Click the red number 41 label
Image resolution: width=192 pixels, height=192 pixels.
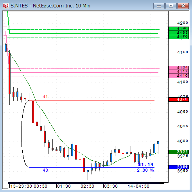tap(45, 97)
